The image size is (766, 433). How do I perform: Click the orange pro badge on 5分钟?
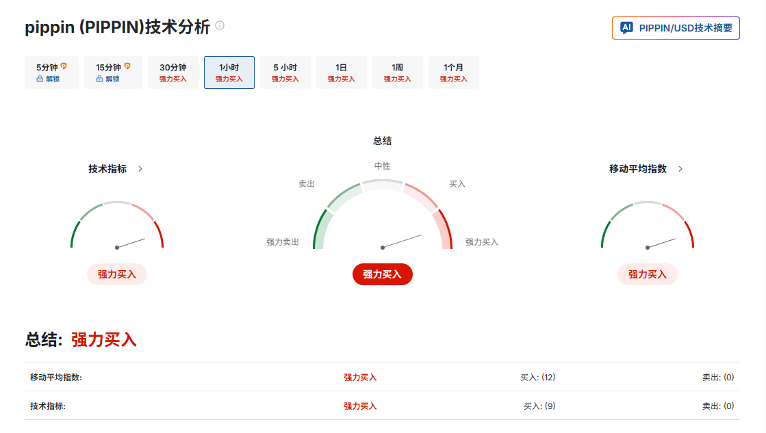coord(64,66)
